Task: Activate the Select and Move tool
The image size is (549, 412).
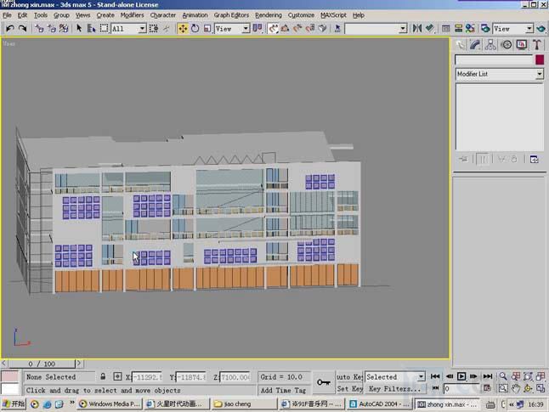Action: tap(183, 28)
